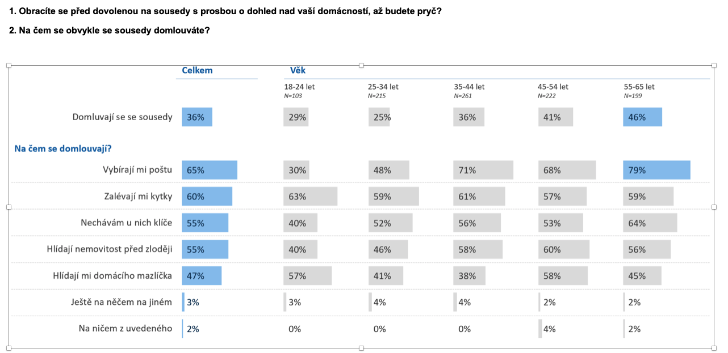This screenshot has height=353, width=728.
Task: Click the "Na čem se domlouvají?" heading
Action: (x=62, y=149)
